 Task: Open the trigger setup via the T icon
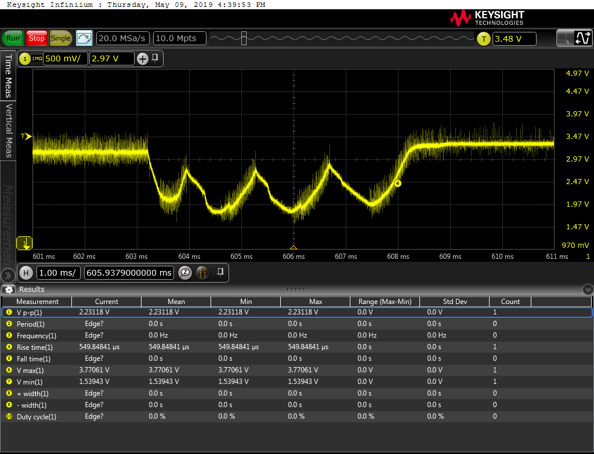click(x=483, y=39)
